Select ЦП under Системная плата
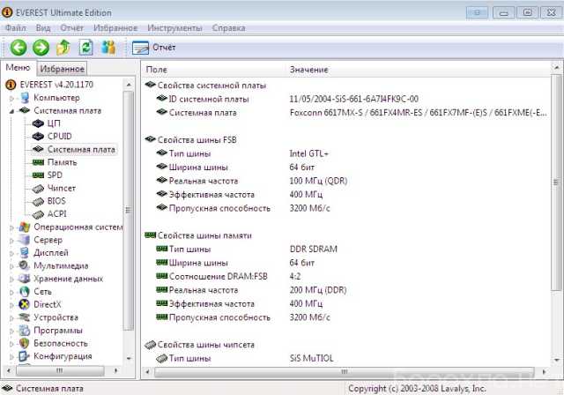Image resolution: width=564 pixels, height=395 pixels. (x=53, y=123)
